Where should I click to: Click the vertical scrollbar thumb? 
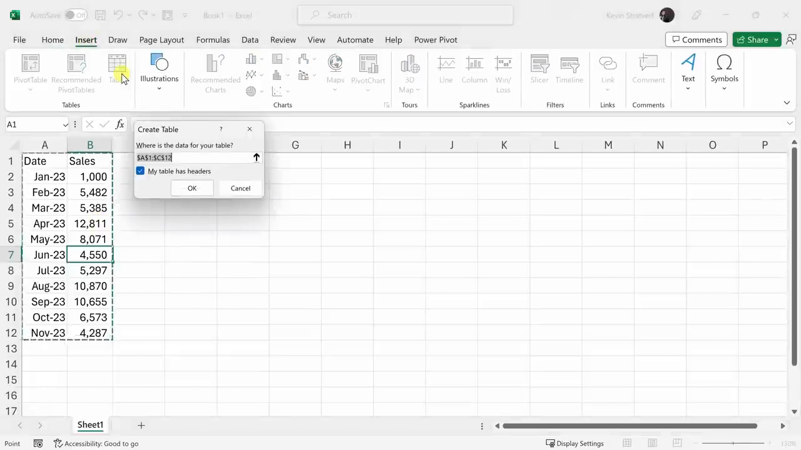[794, 256]
